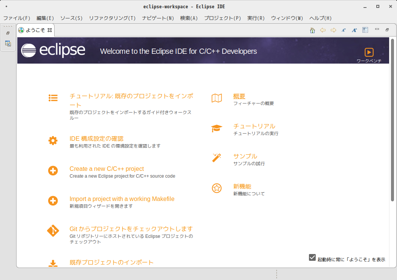This screenshot has height=280, width=397.
Task: Open the C/C++ view icon in left trim
Action: pyautogui.click(x=8, y=44)
